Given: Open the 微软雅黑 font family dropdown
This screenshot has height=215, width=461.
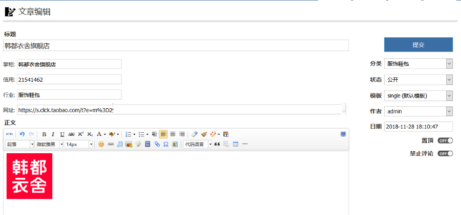Looking at the screenshot, I should [49, 145].
